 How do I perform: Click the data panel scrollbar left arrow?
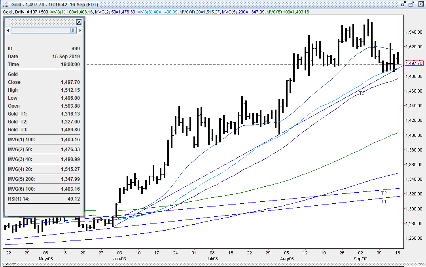click(8, 30)
